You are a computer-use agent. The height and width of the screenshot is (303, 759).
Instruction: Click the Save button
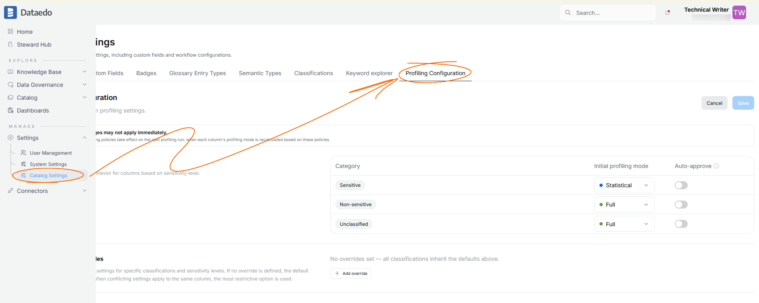tap(743, 103)
